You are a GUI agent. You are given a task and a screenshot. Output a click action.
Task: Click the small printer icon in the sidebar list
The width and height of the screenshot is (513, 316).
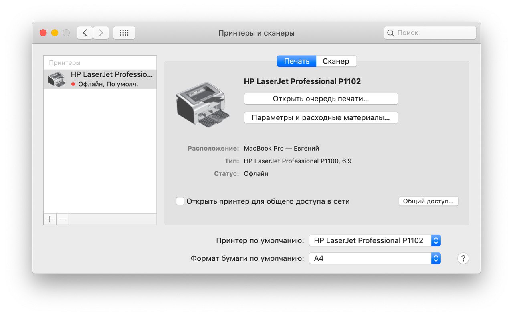point(57,79)
